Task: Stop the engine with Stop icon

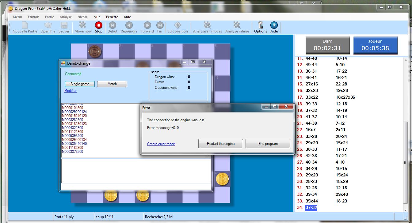Action: [98, 25]
